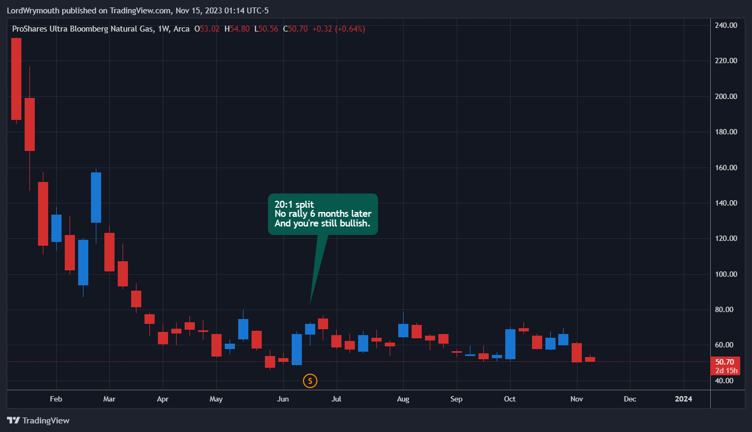Click the Mar time axis label

[x=109, y=399]
